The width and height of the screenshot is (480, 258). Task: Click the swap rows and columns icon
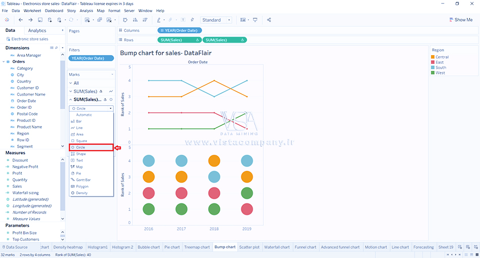(125, 20)
